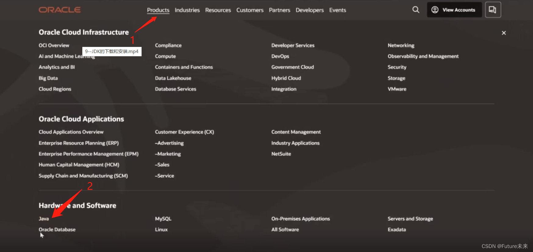The height and width of the screenshot is (252, 533).
Task: Open VMware link
Action: [397, 89]
